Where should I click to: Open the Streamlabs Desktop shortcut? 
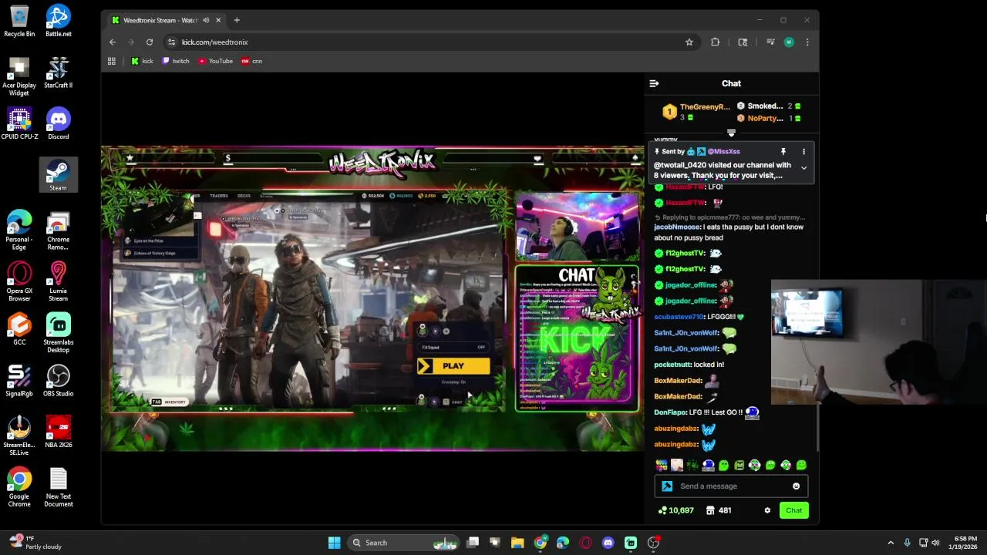coord(59,332)
